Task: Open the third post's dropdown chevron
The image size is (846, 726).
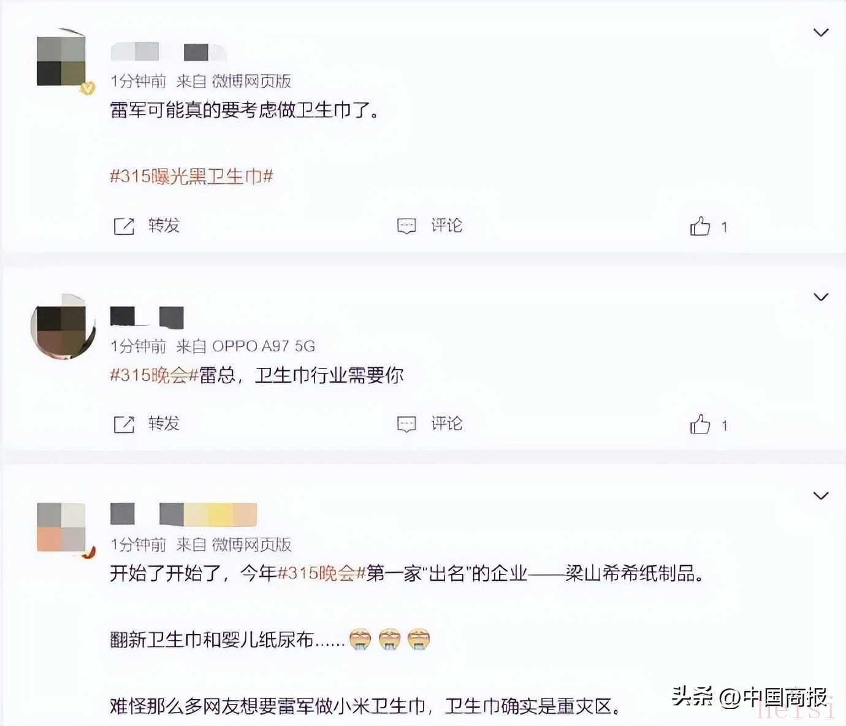Action: coord(821,495)
